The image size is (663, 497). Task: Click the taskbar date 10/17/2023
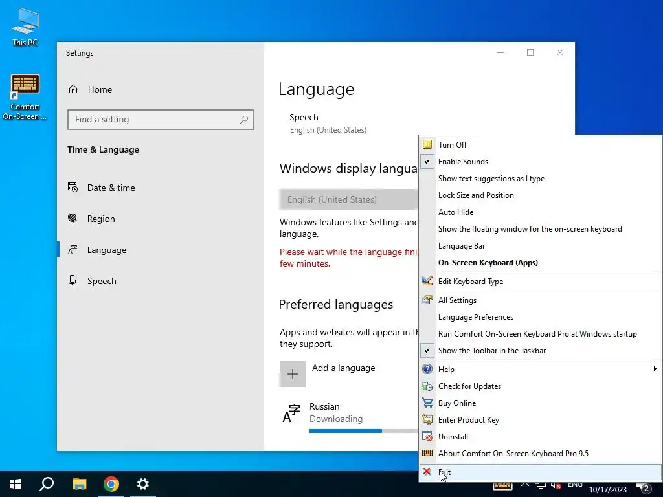[x=607, y=490]
